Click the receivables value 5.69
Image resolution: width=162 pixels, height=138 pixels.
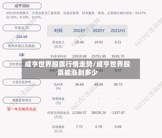point(118,127)
